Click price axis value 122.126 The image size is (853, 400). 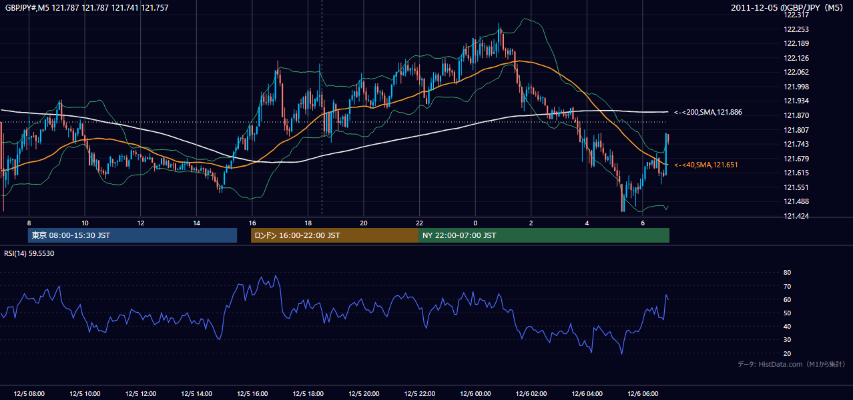(796, 58)
